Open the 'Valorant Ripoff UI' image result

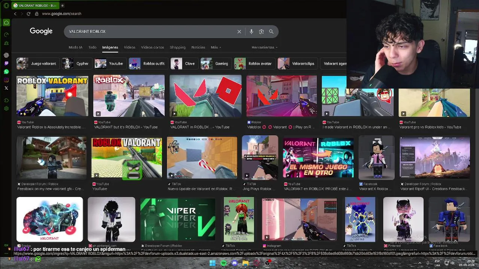tap(434, 157)
